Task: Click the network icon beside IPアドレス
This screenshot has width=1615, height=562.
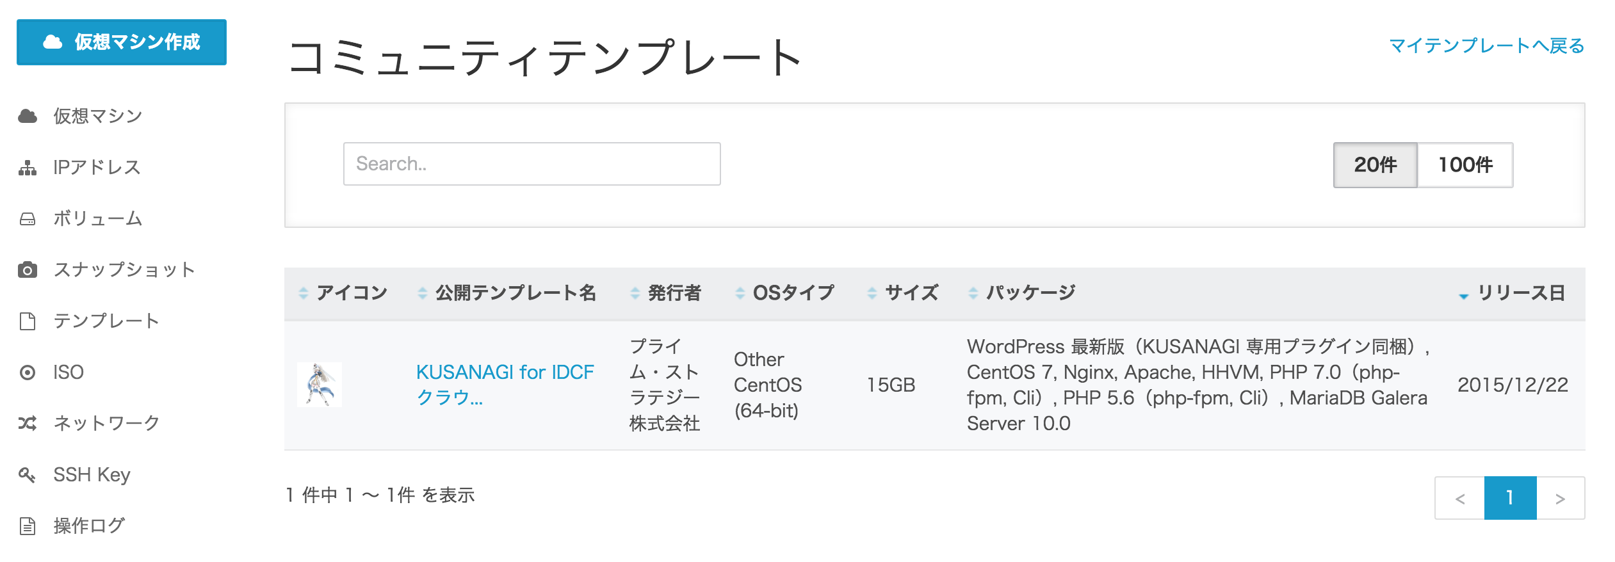Action: pos(28,168)
